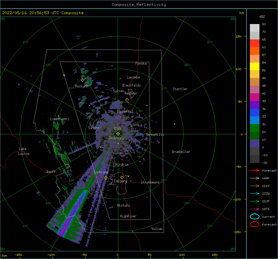Click the Vulcan label
Viewport: 278px width, 259px height.
click(x=157, y=229)
